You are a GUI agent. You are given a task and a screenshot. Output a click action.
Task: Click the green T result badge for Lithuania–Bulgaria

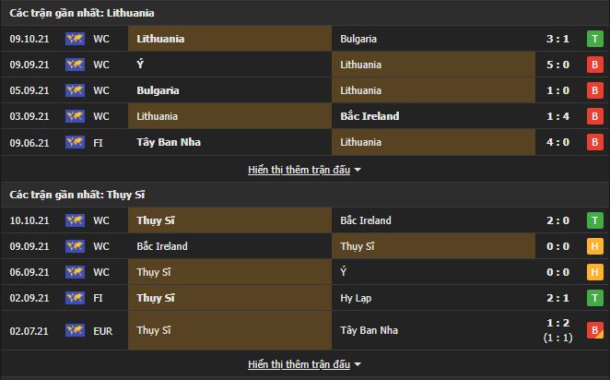click(594, 40)
